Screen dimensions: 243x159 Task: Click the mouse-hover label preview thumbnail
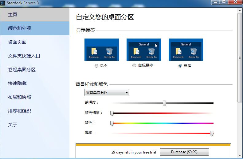144,50
